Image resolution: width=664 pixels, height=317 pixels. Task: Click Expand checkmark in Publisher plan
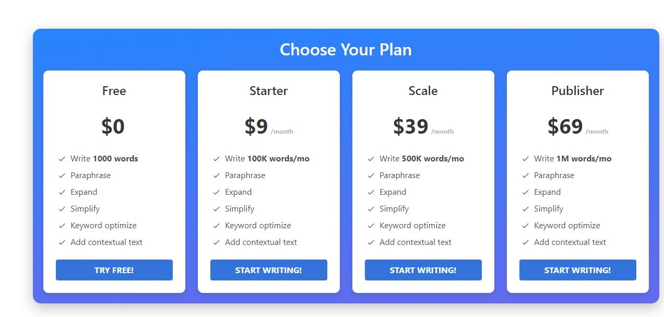pyautogui.click(x=526, y=192)
